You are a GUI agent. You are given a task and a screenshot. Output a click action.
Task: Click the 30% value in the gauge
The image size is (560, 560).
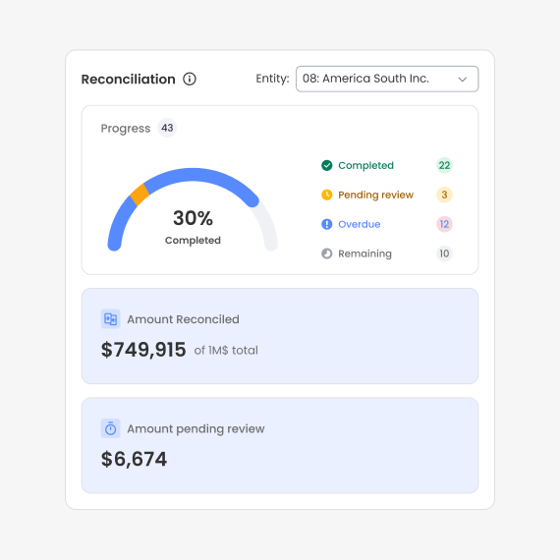tap(193, 218)
